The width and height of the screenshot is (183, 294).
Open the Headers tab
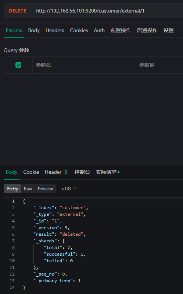55,30
